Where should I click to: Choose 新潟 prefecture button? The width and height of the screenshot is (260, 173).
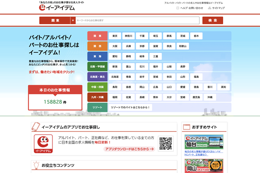pos(115,67)
